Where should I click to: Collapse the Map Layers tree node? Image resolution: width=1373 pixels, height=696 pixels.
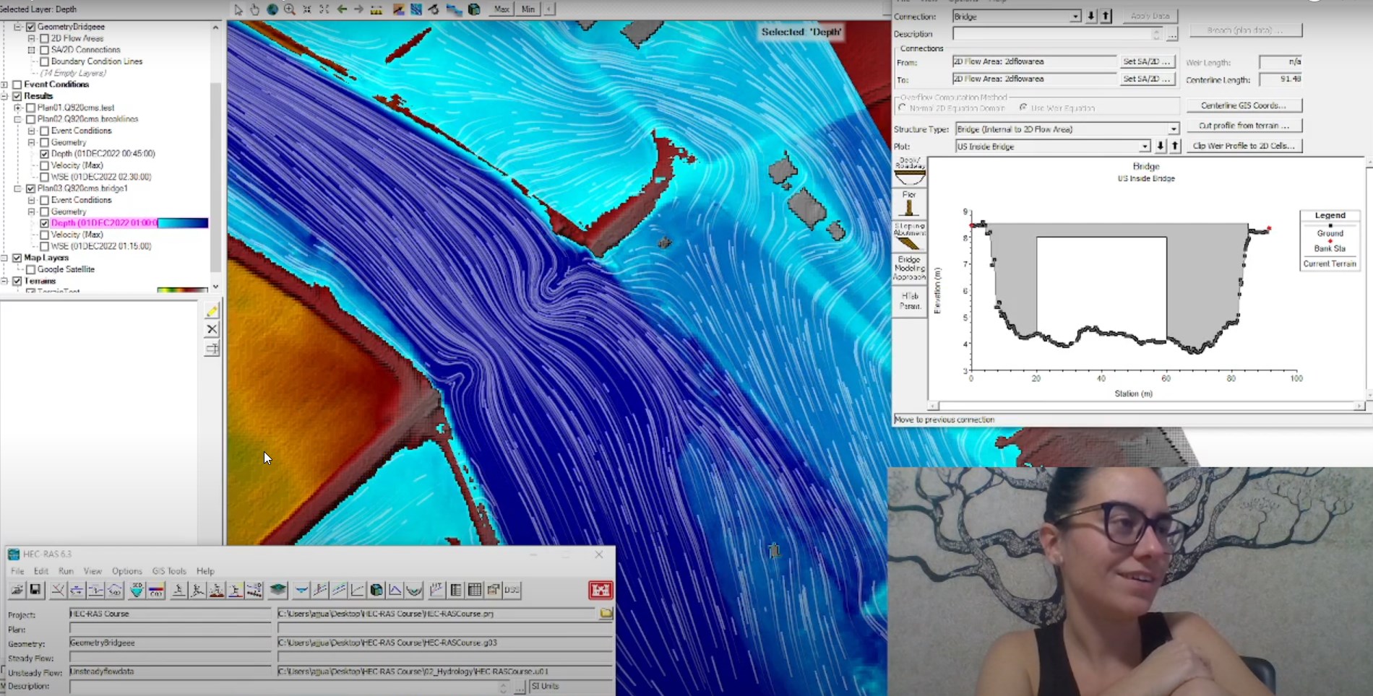[x=4, y=258]
